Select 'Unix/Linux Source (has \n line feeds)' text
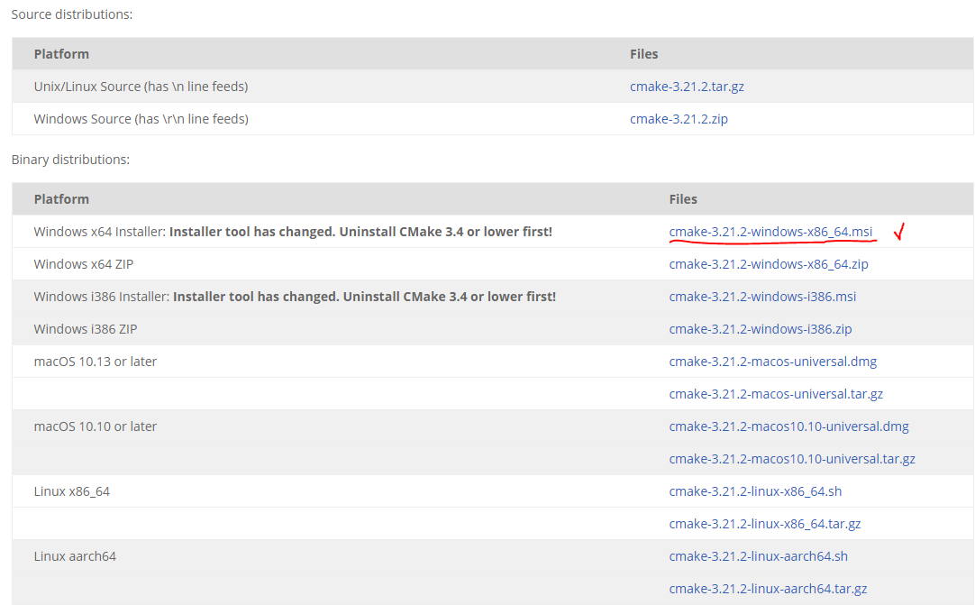This screenshot has width=975, height=605. (x=141, y=87)
